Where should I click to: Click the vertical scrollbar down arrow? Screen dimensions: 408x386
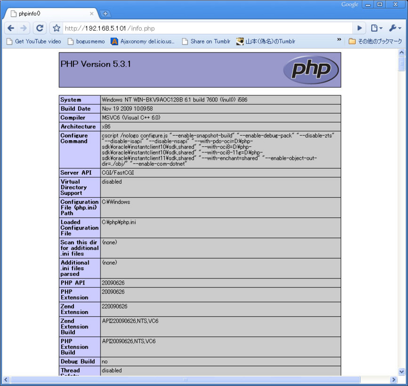click(x=401, y=372)
